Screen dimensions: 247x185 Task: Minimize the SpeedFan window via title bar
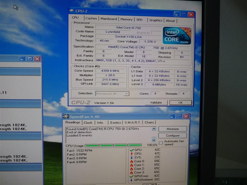pyautogui.click(x=172, y=117)
